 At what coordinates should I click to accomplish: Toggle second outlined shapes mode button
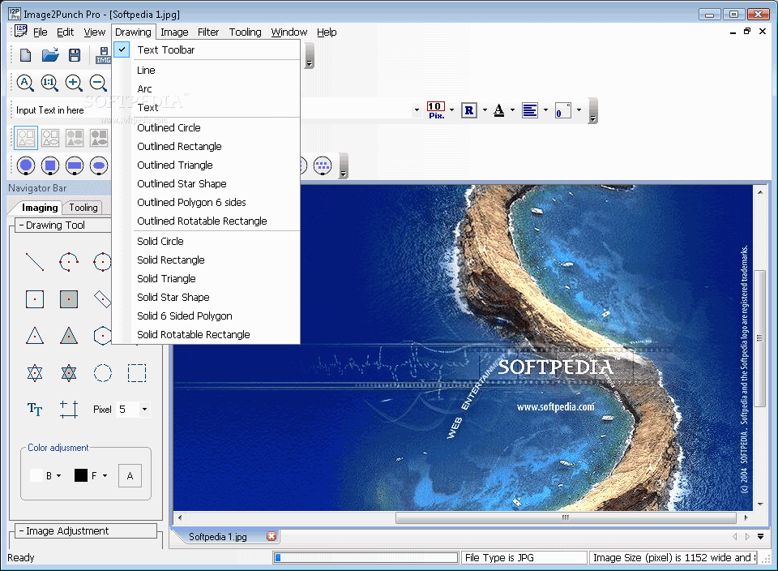point(50,138)
